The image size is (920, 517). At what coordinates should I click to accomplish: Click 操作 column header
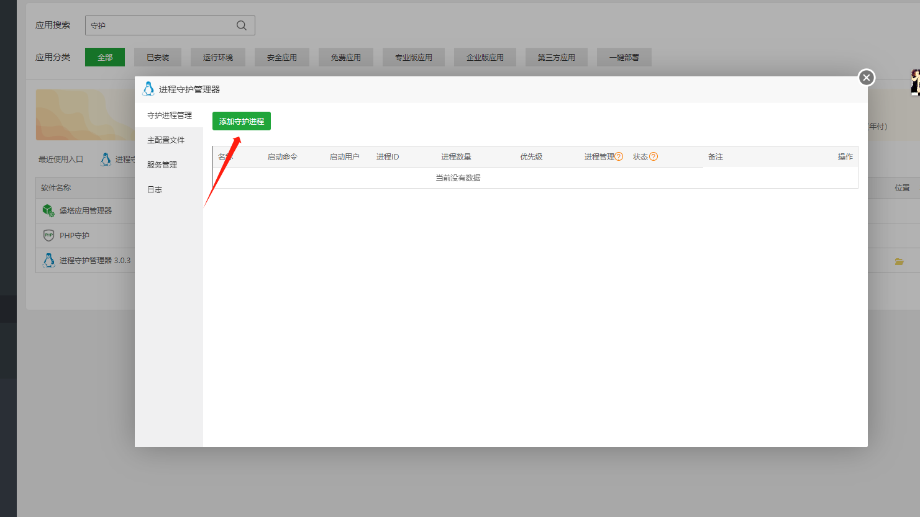coord(845,157)
